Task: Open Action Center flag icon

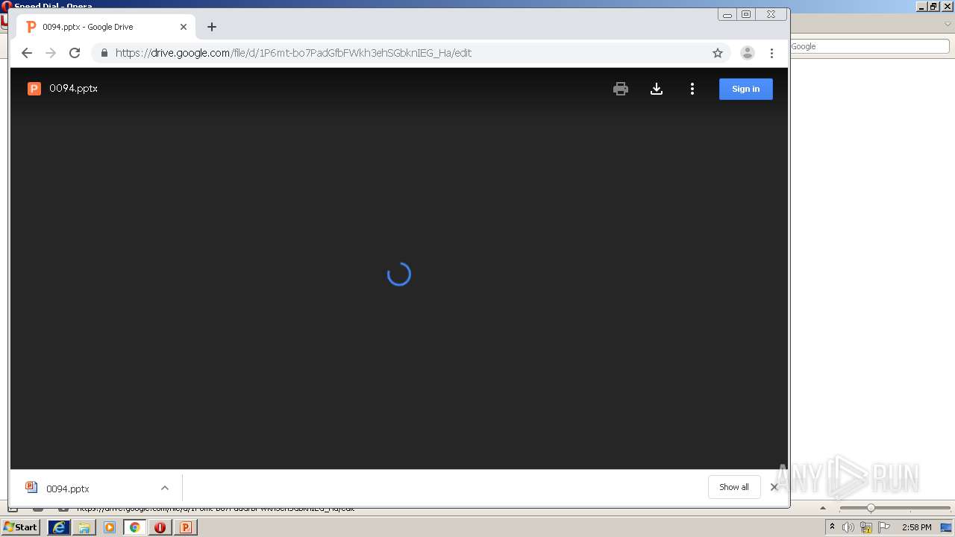Action: pos(884,527)
